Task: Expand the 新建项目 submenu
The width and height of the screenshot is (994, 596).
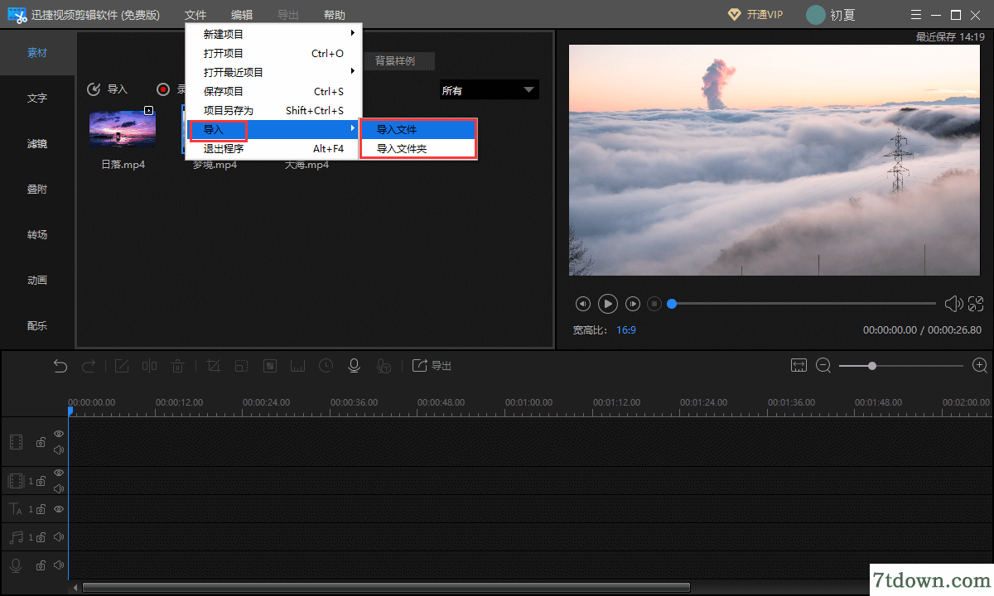Action: coord(273,34)
